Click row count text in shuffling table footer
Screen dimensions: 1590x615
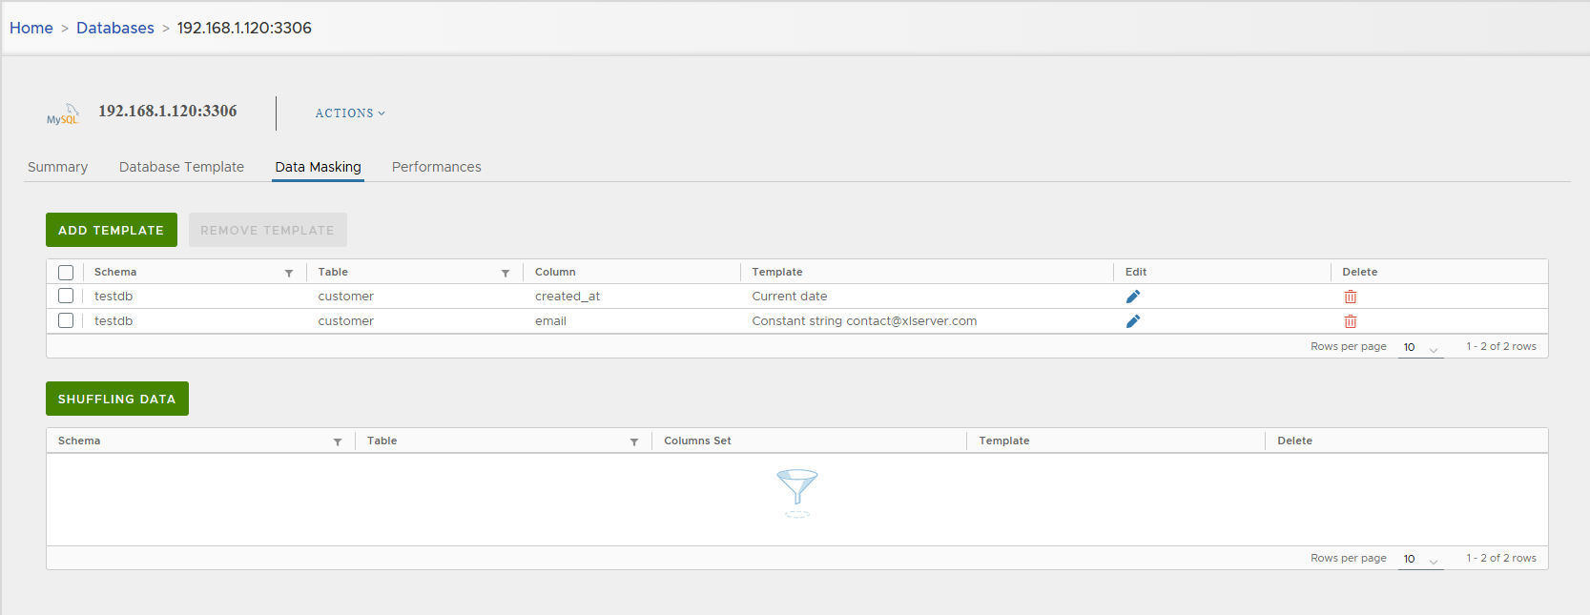click(x=1501, y=559)
